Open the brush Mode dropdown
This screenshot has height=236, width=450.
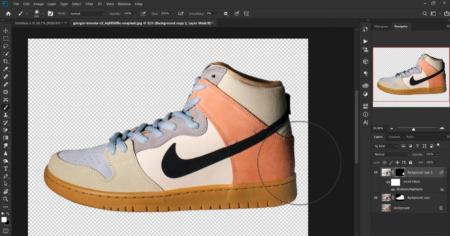tap(87, 14)
